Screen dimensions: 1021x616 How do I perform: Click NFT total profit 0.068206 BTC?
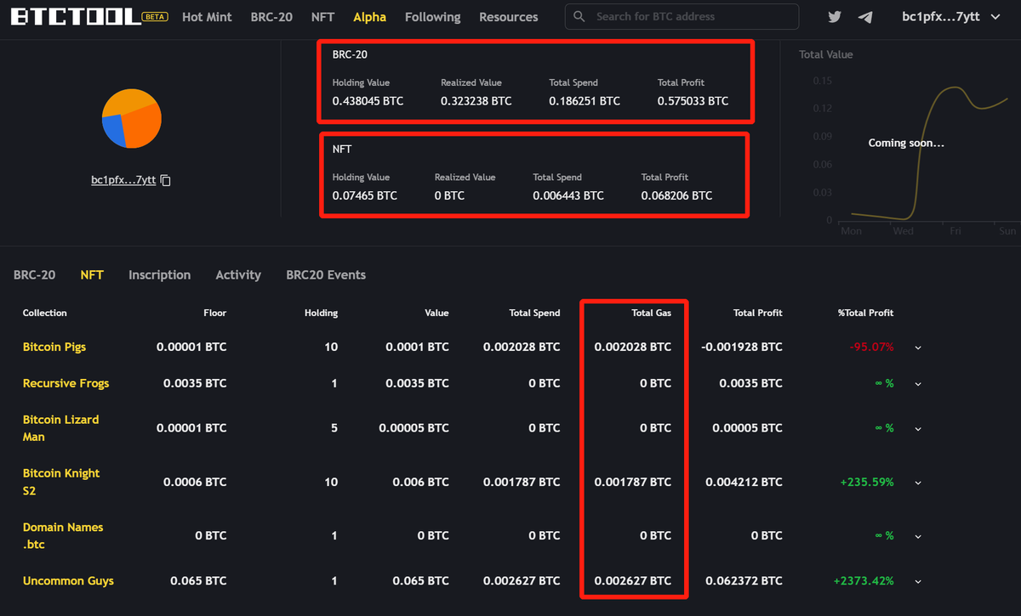[x=676, y=195]
